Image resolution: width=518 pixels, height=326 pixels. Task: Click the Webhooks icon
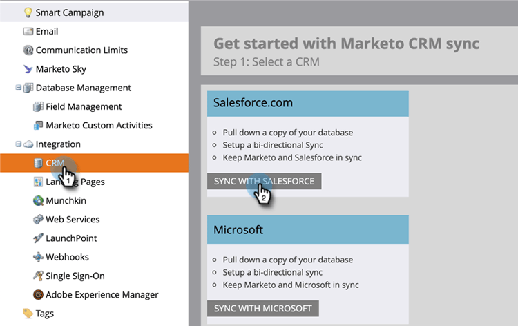[x=39, y=257]
